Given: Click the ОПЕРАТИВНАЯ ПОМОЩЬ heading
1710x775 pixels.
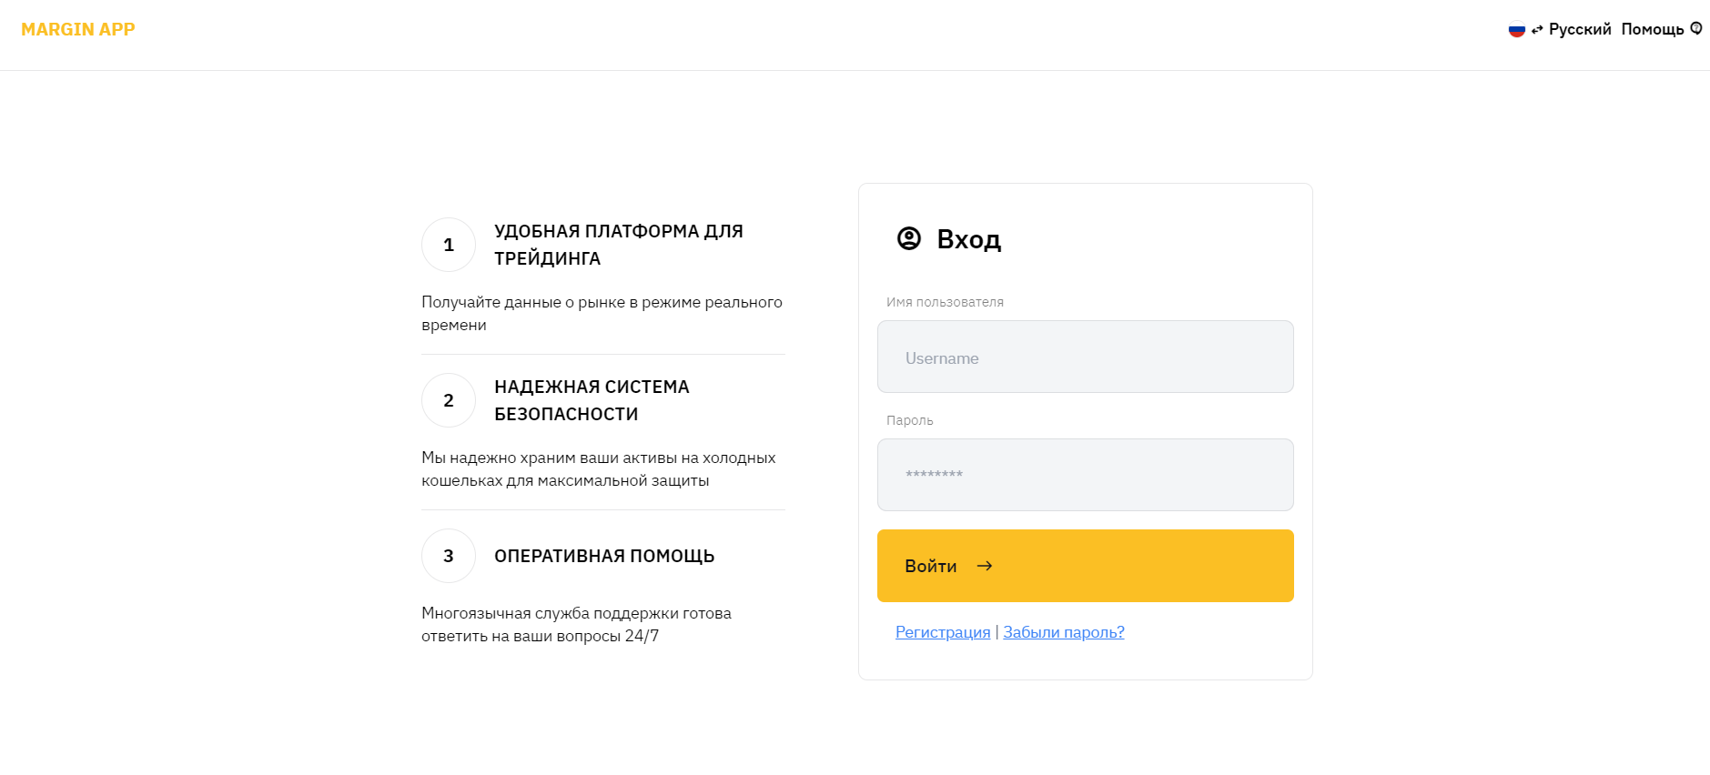Looking at the screenshot, I should pyautogui.click(x=604, y=556).
